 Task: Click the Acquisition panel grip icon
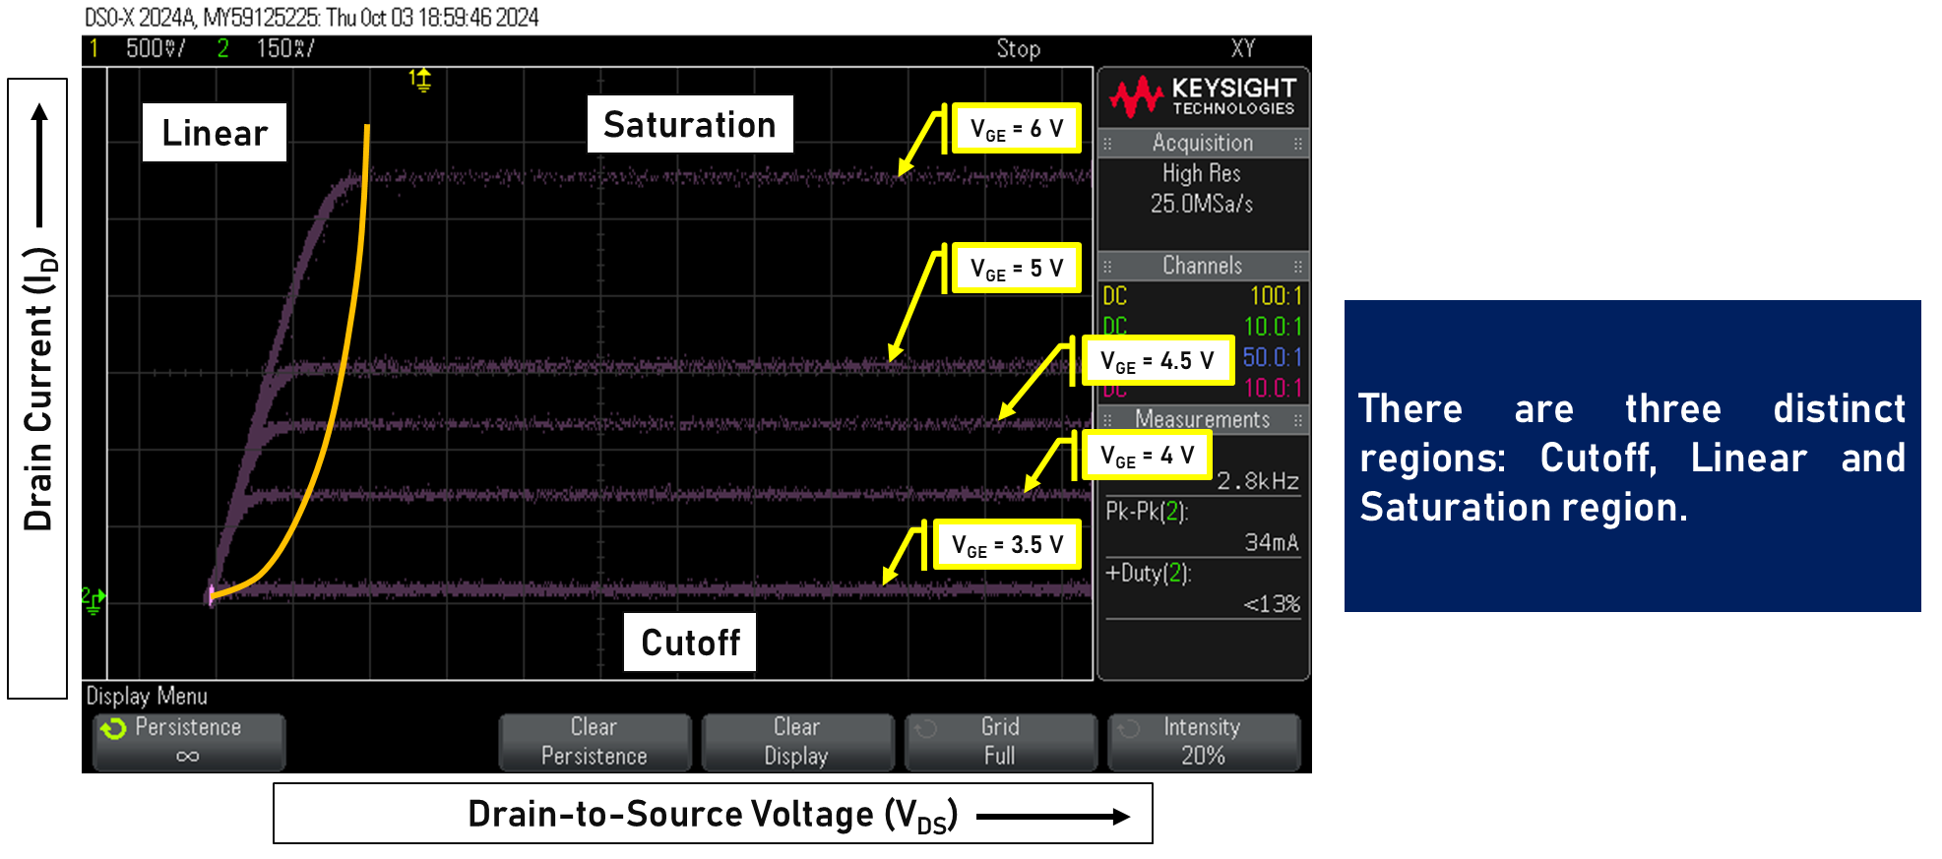tap(1107, 144)
